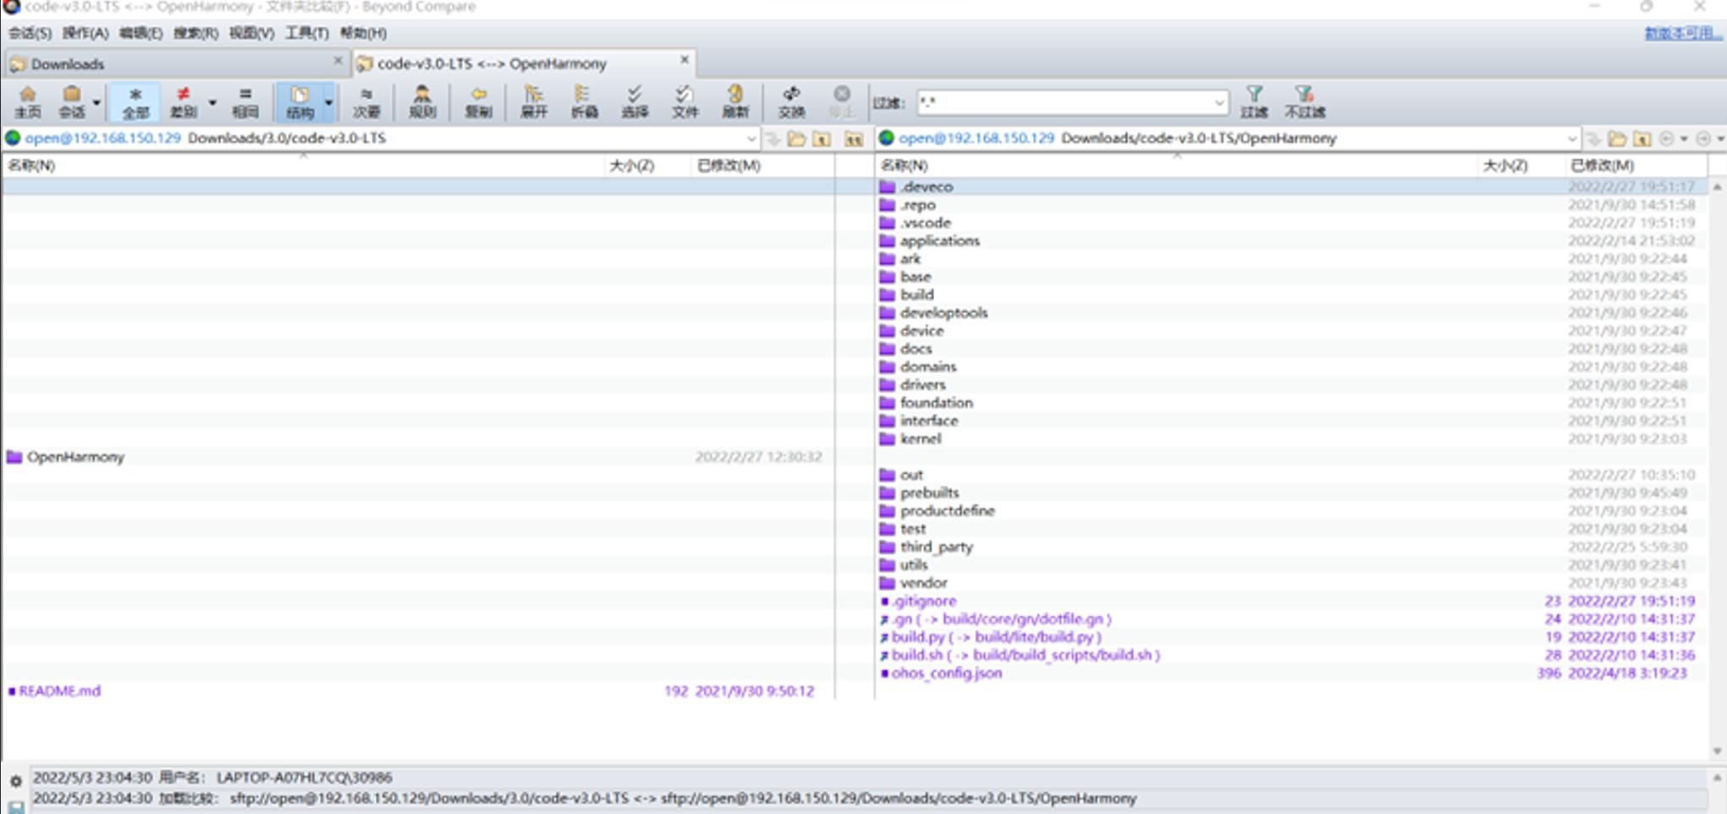1727x814 pixels.
Task: Select the .gitignore file on right
Action: 923,601
